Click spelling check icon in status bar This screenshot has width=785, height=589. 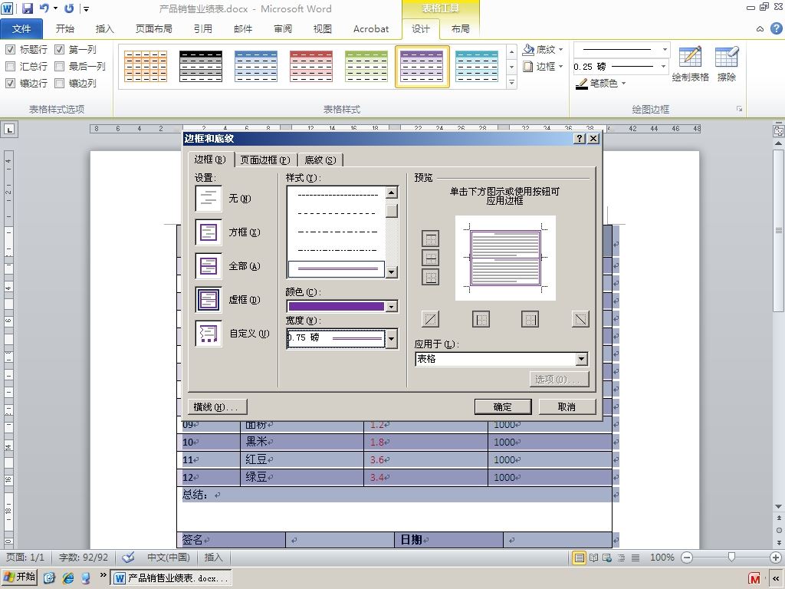128,557
